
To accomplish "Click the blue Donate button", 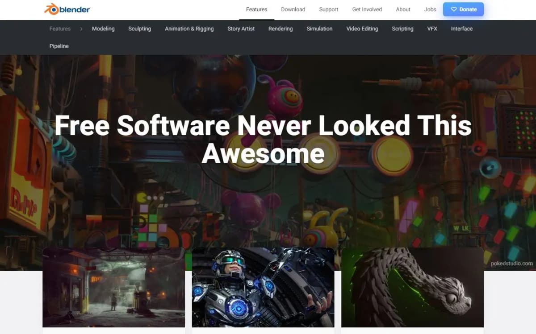I will pos(463,9).
